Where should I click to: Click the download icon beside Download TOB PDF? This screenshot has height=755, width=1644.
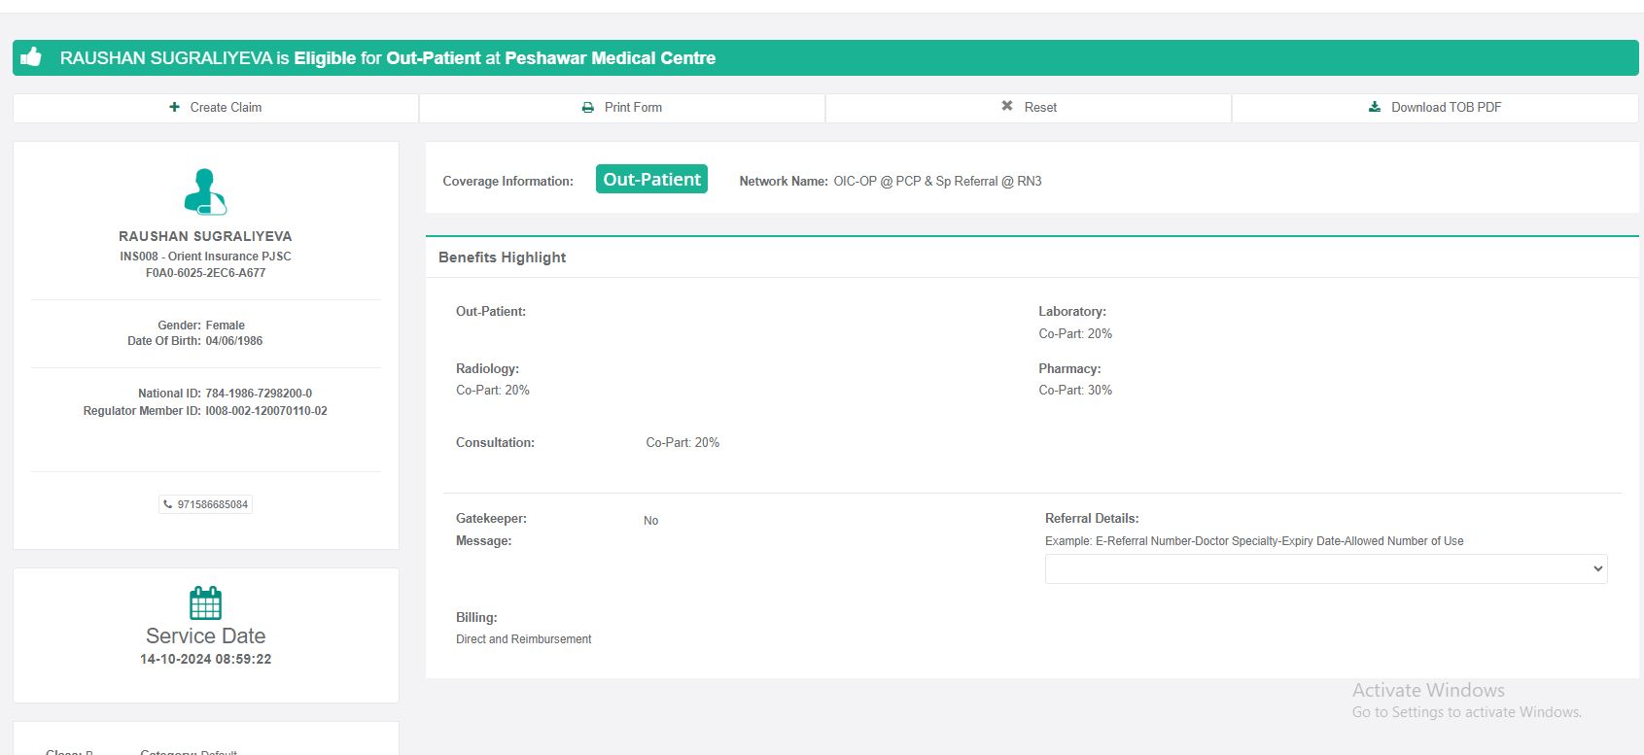pyautogui.click(x=1375, y=107)
